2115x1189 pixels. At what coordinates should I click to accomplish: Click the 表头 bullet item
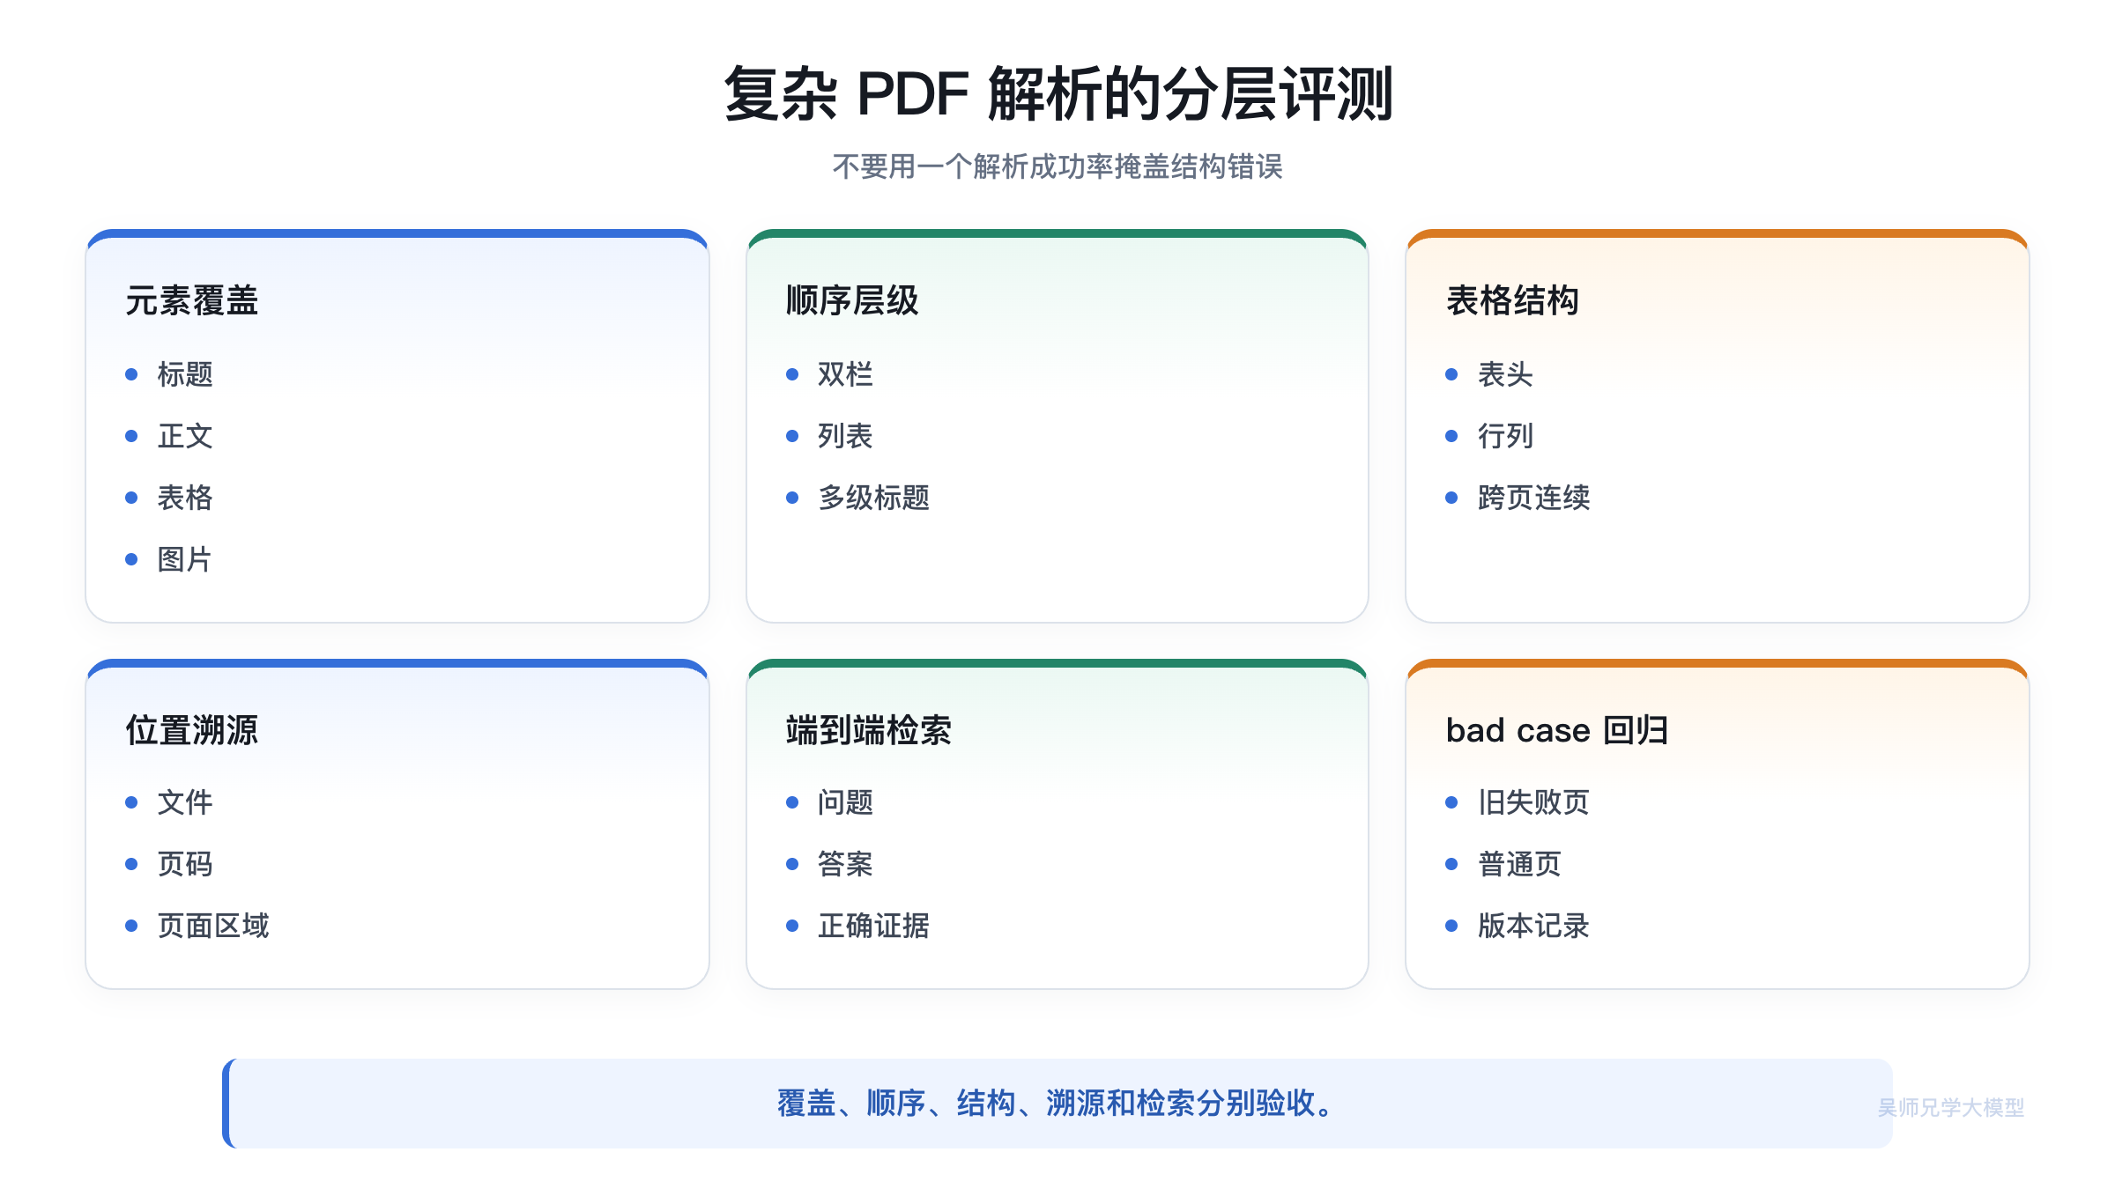click(1505, 374)
